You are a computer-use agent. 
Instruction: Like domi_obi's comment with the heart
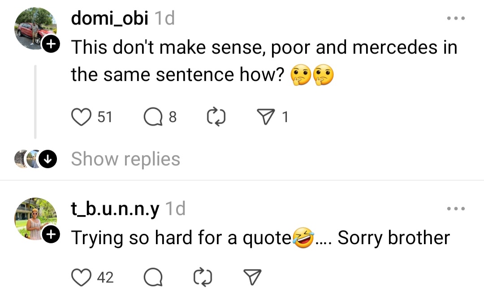[x=81, y=117]
